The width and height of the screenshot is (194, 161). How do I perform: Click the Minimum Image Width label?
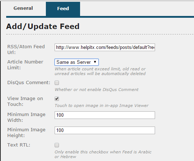coord(26,117)
